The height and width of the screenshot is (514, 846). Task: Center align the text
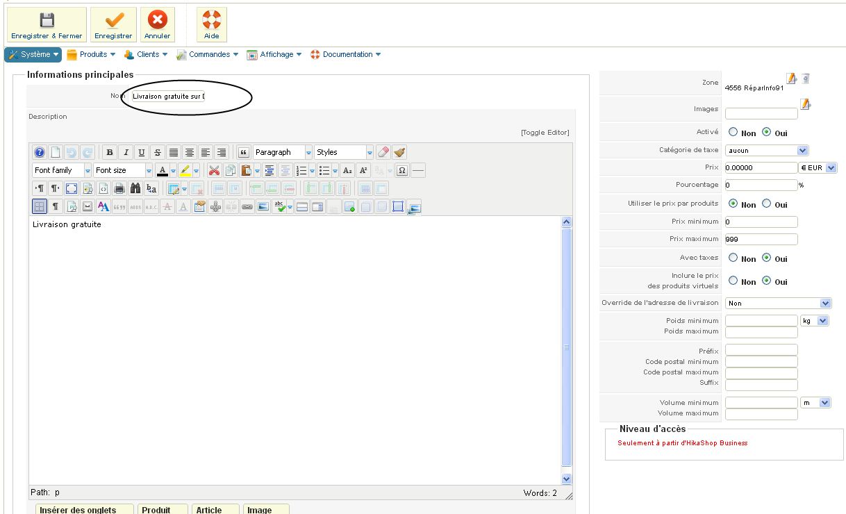click(190, 152)
